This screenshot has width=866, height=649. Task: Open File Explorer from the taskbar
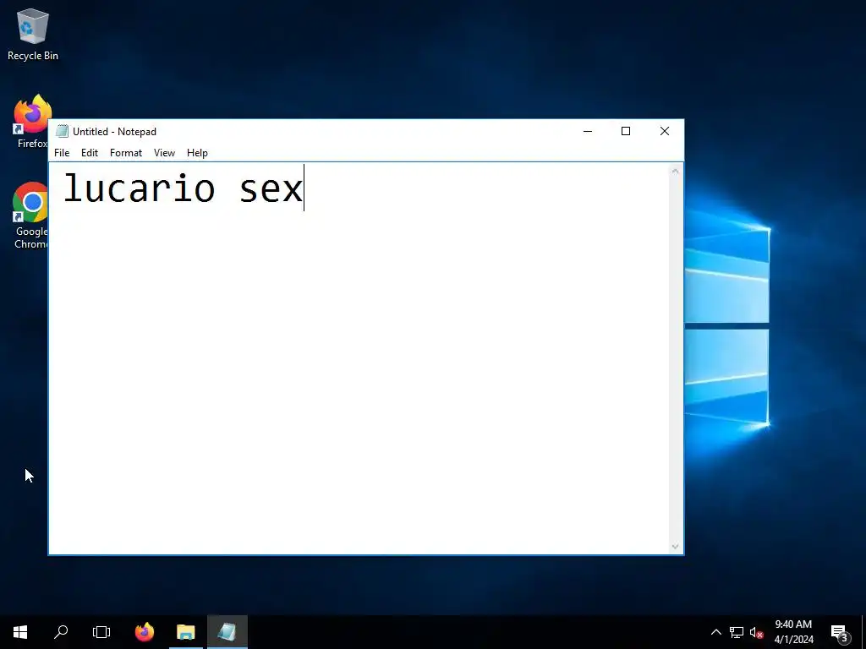[185, 632]
